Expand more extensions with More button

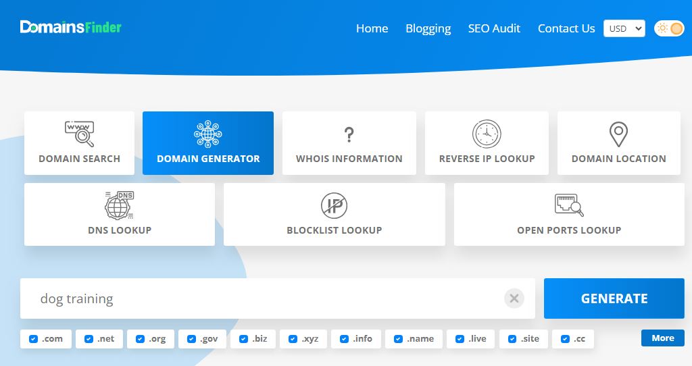[662, 338]
